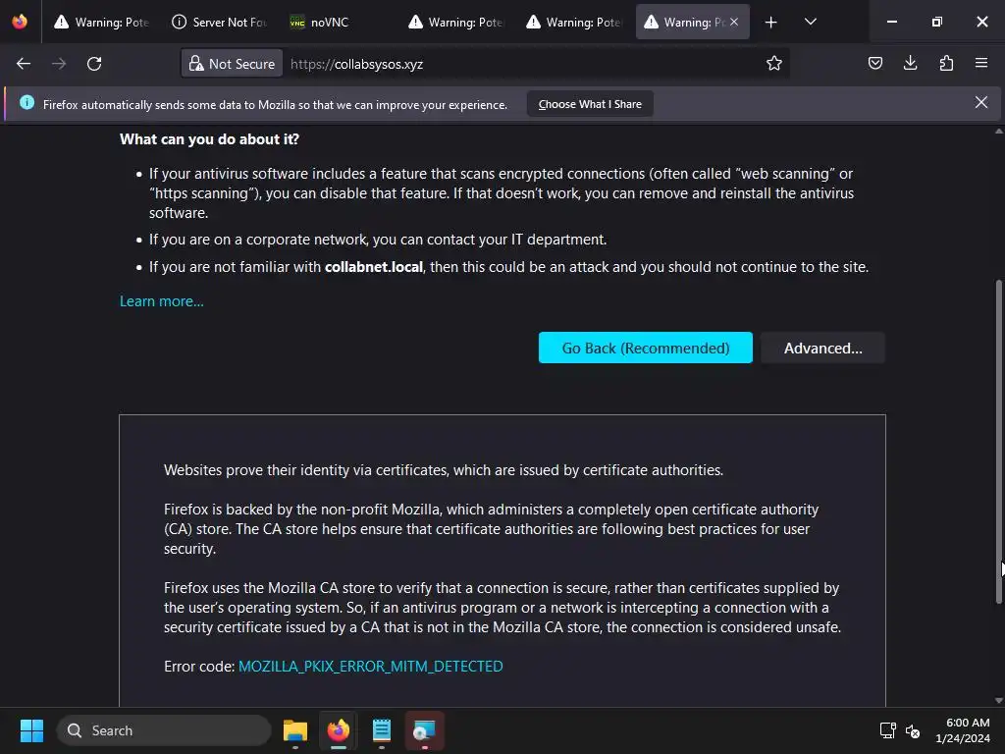
Task: Open the clock showing 6:00 AM 1/24/2024
Action: click(x=962, y=730)
